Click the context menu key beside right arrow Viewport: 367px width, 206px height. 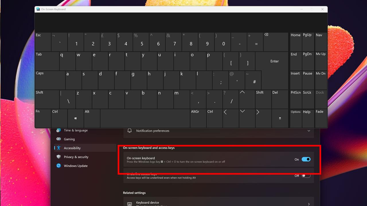tap(280, 118)
